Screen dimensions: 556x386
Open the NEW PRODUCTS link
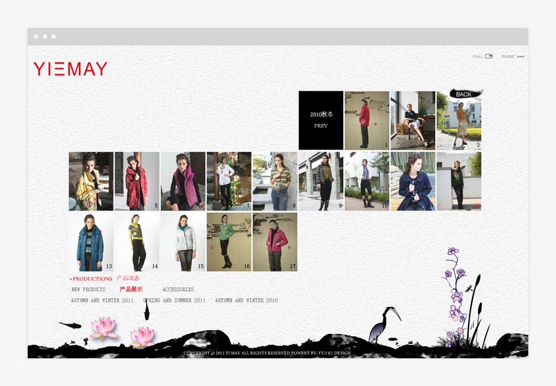click(88, 290)
